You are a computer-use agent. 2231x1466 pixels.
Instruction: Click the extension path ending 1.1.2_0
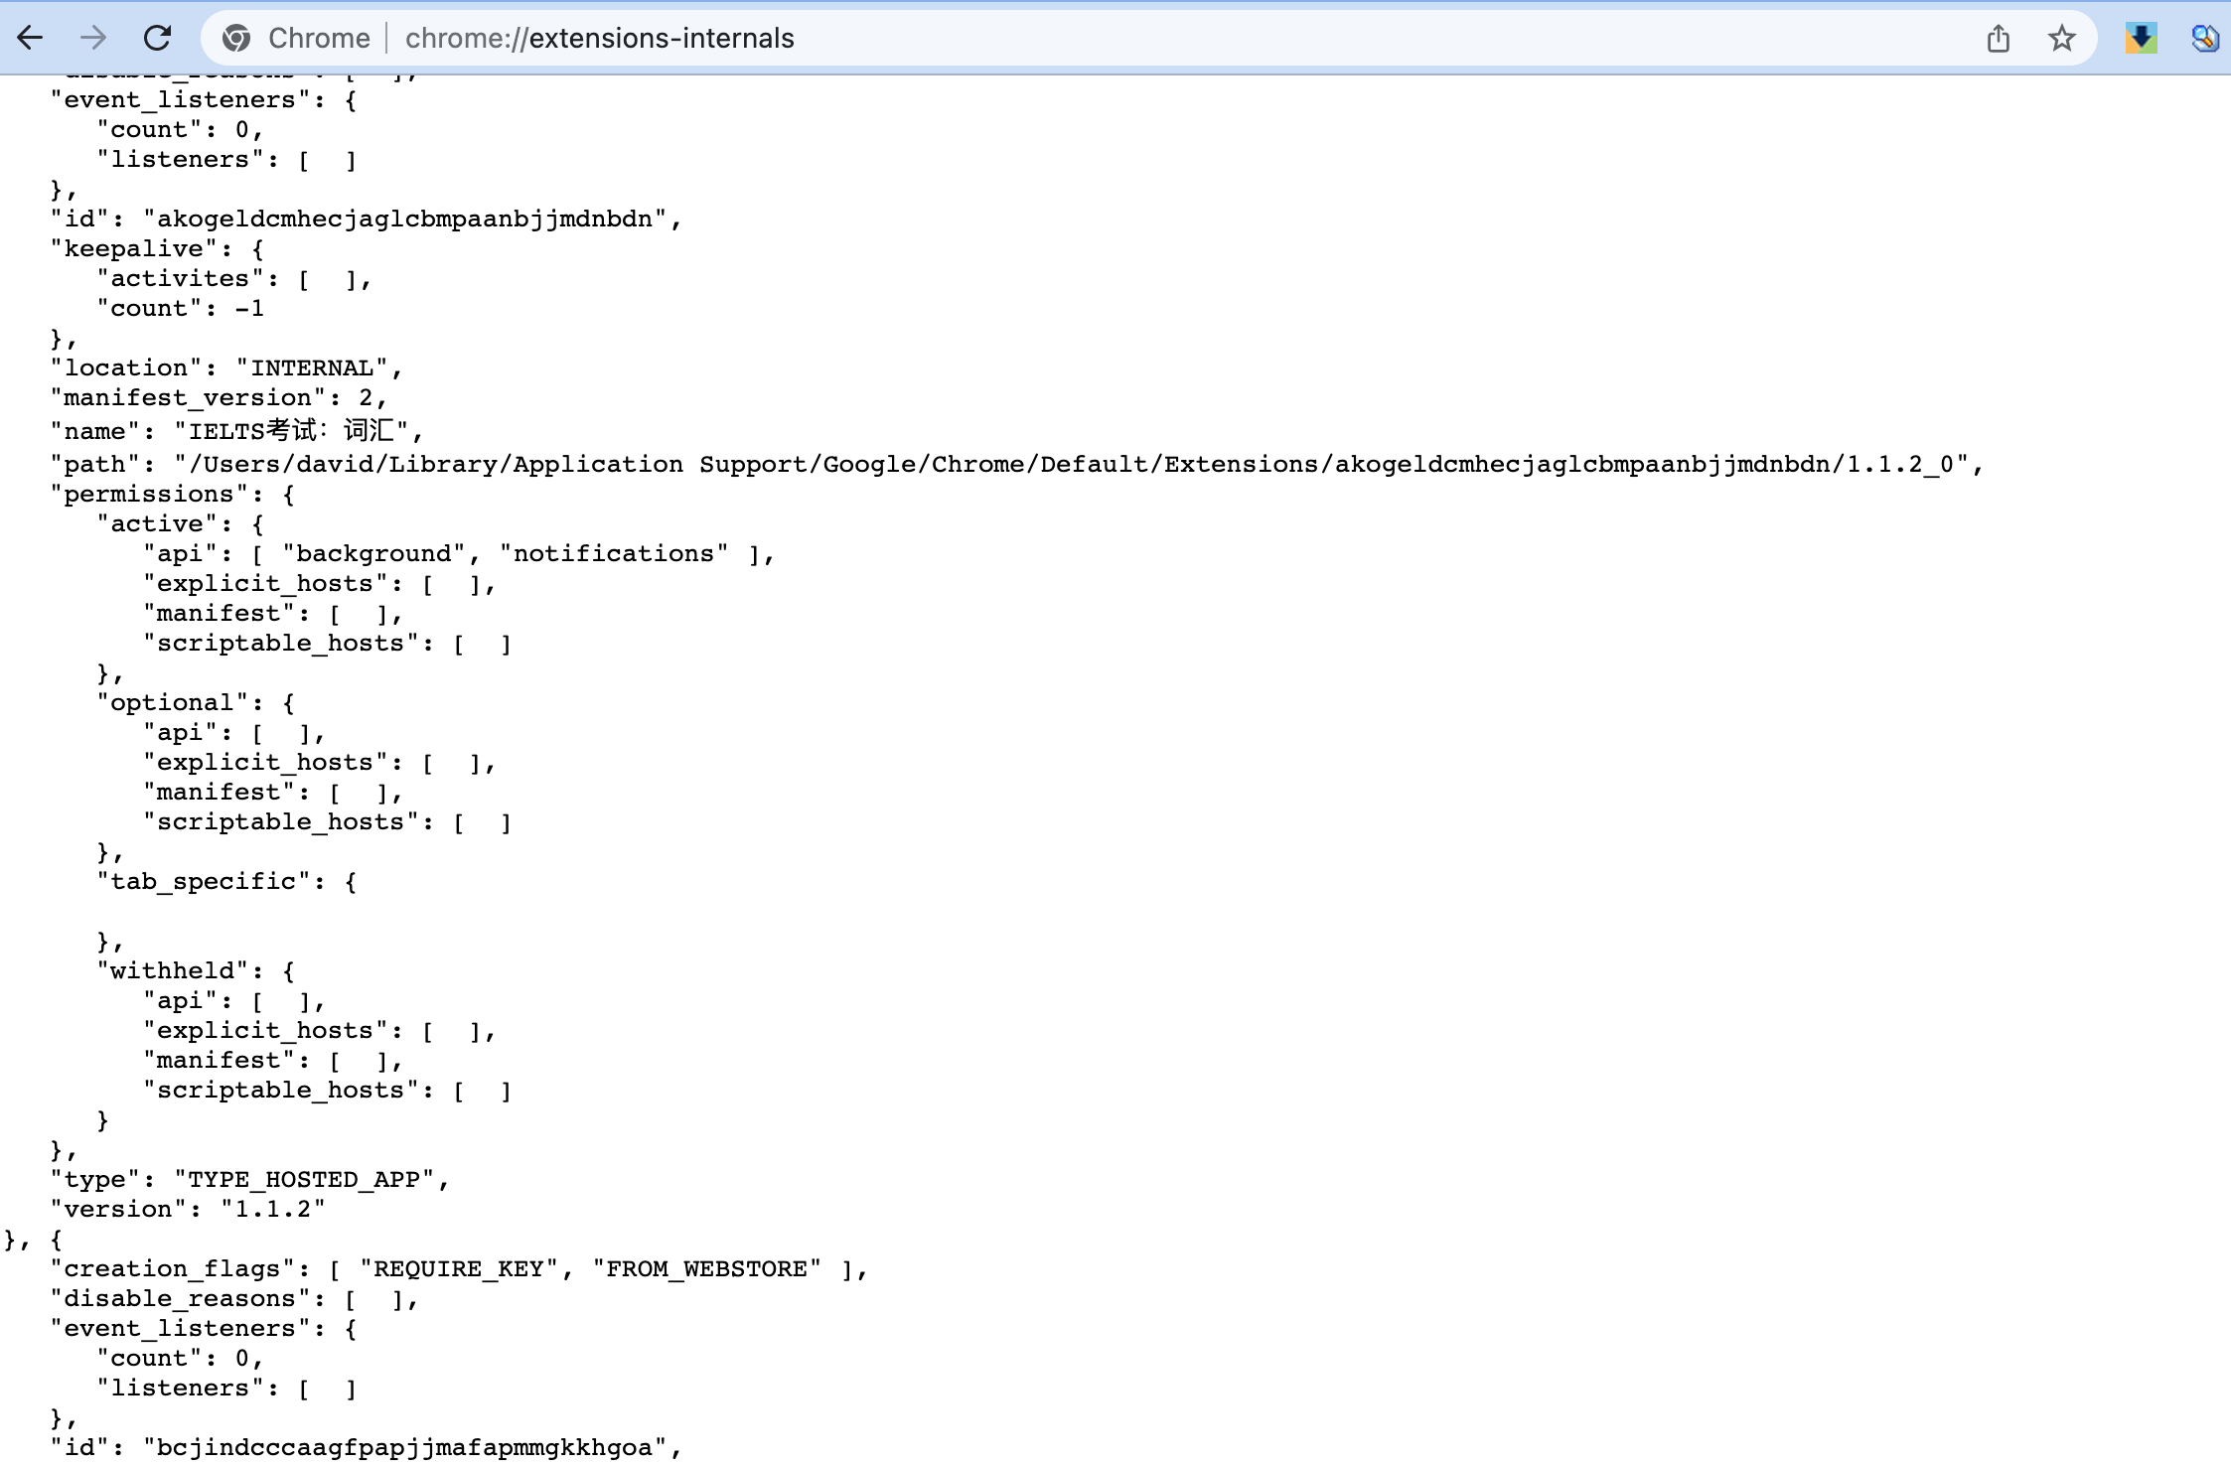point(1072,464)
